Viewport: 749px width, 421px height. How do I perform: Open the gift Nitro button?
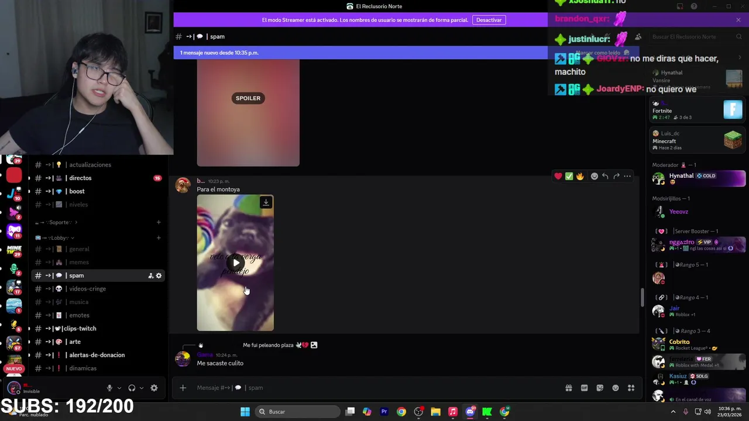568,388
